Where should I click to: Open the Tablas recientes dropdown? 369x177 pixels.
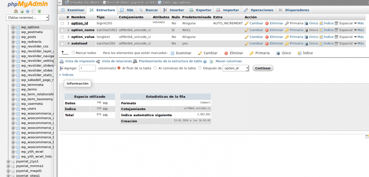click(28, 18)
